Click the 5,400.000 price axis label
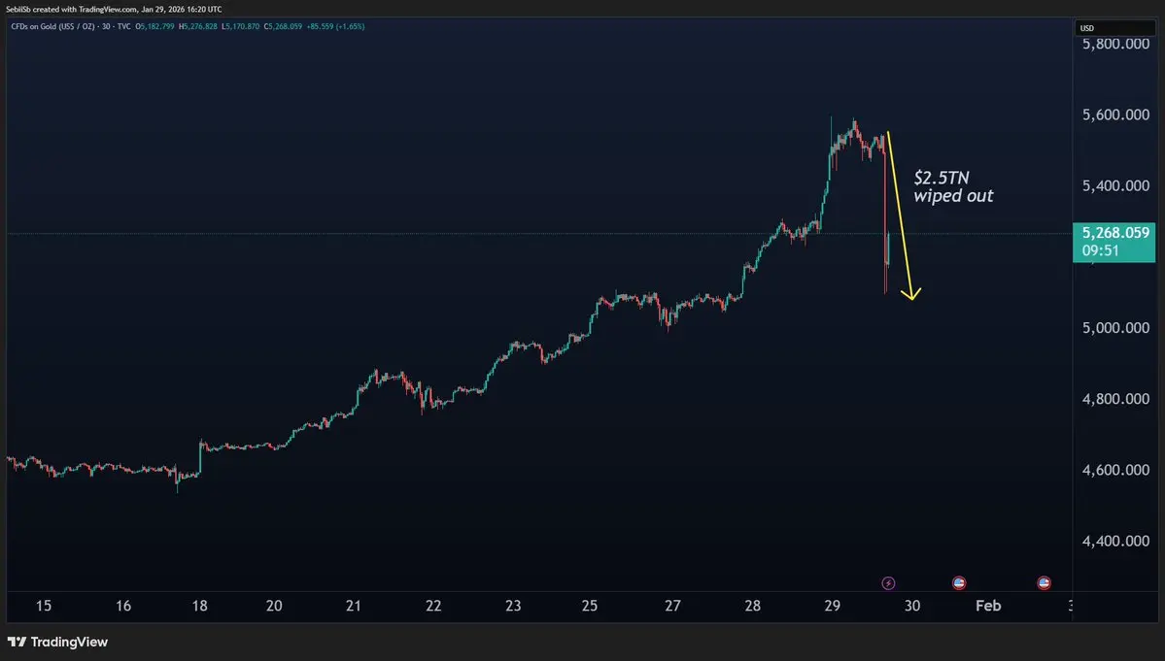This screenshot has height=661, width=1165. point(1116,185)
